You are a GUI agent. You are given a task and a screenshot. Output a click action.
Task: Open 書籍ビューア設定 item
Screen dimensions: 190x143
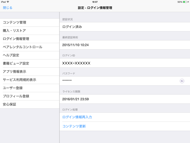[x=30, y=63]
